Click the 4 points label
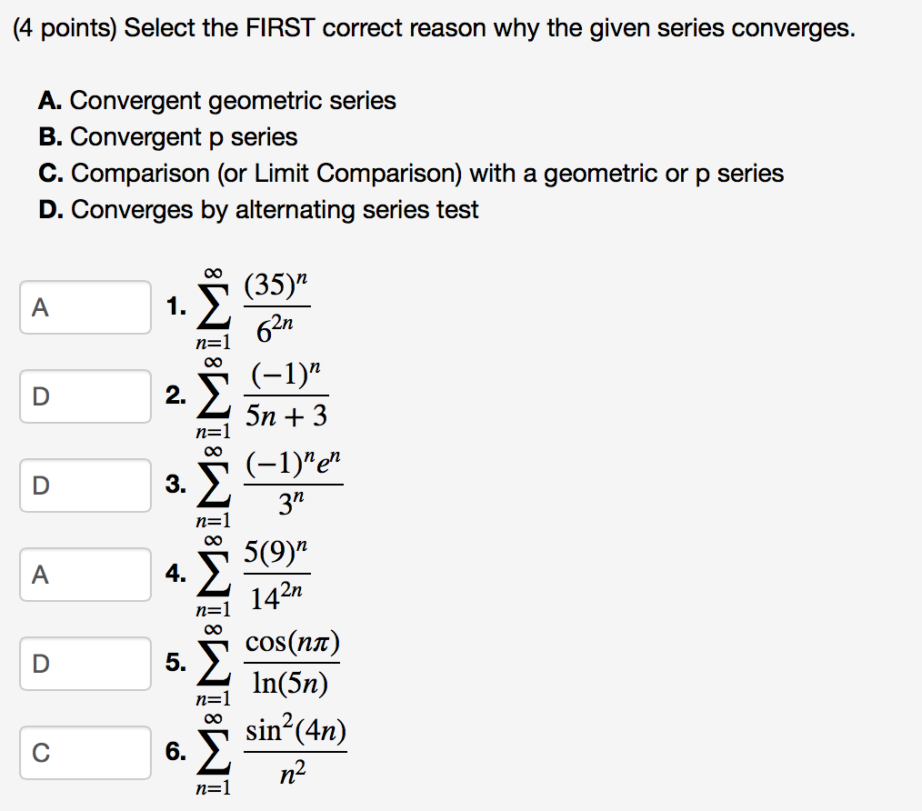Screen dimensions: 922x811 (62, 27)
